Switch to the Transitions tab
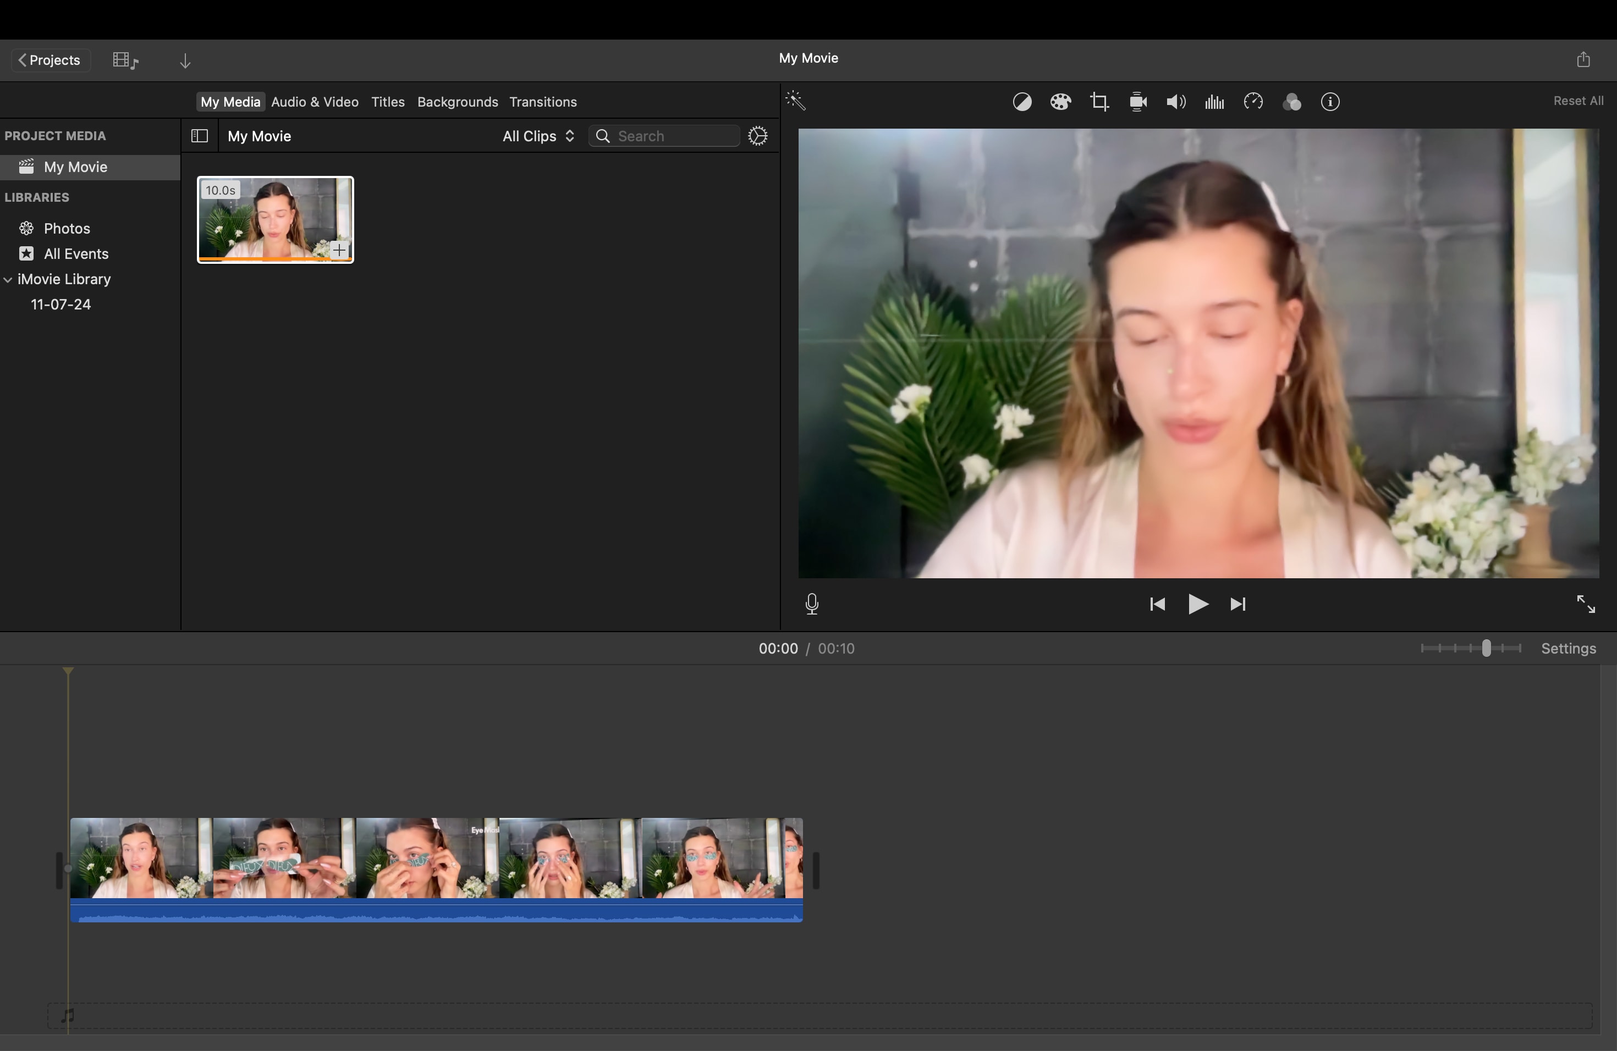The image size is (1617, 1051). (543, 102)
